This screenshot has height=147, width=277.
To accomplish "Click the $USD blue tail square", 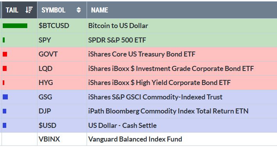I will pyautogui.click(x=5, y=126).
